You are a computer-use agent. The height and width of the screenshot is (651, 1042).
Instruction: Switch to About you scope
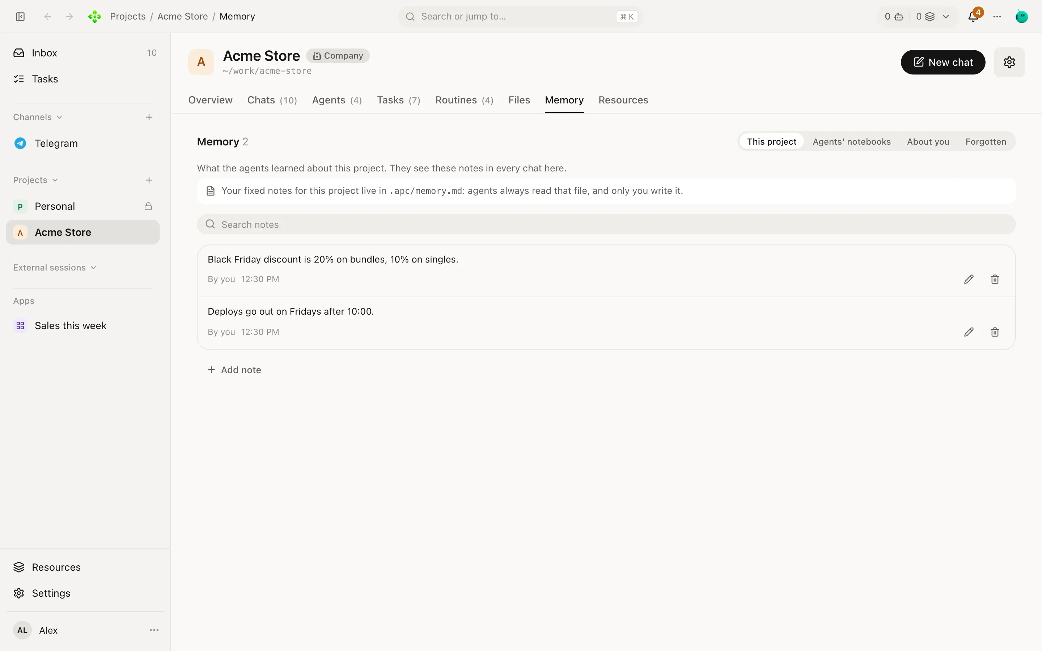click(928, 142)
